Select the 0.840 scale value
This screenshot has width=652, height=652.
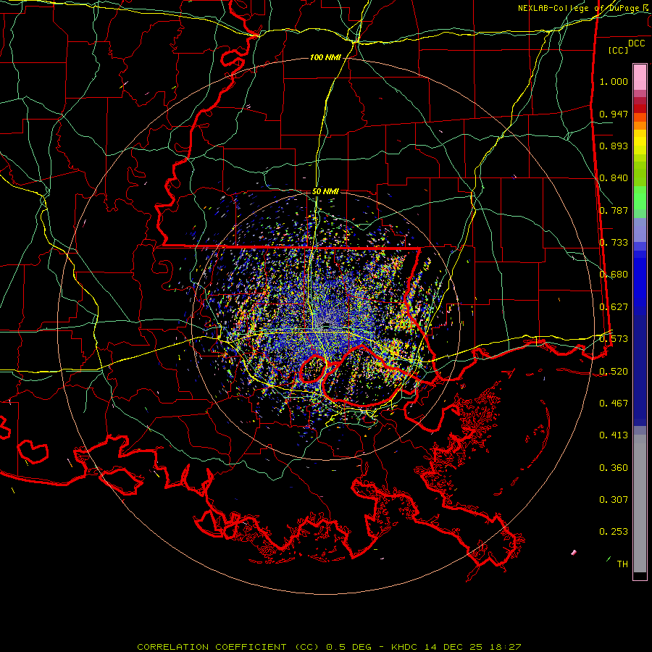point(614,178)
